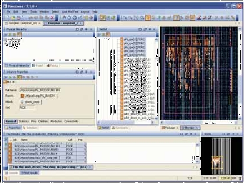
Task: Click the open folder toolbar icon
Action: [13, 18]
